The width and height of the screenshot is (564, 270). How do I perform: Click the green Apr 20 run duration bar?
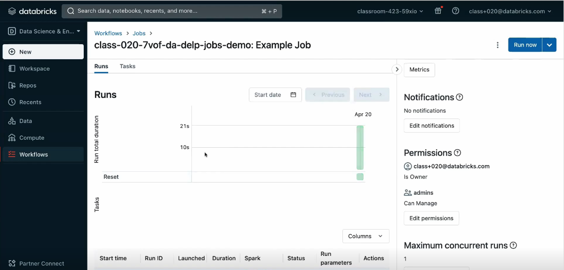pyautogui.click(x=360, y=147)
